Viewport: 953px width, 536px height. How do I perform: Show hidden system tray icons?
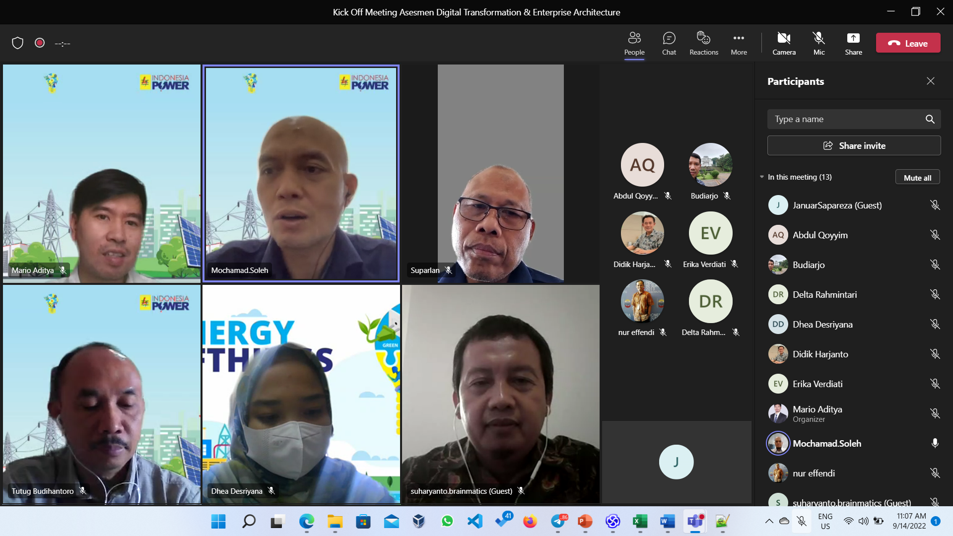click(769, 521)
